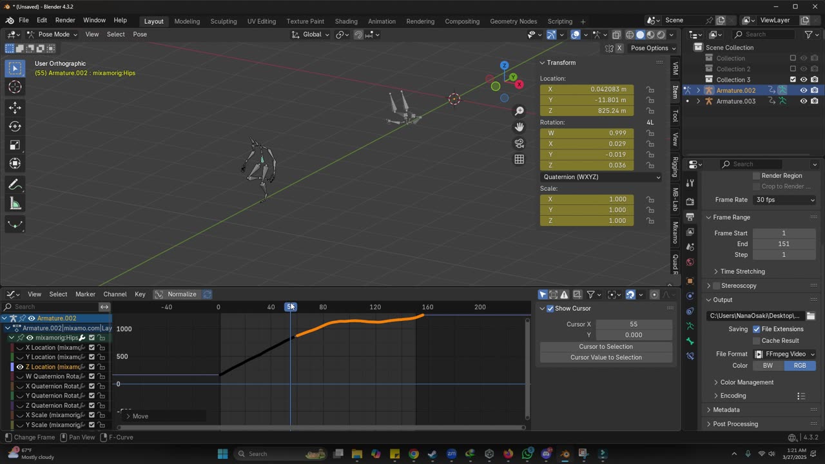Toggle camera view gizmo icon

click(x=519, y=143)
